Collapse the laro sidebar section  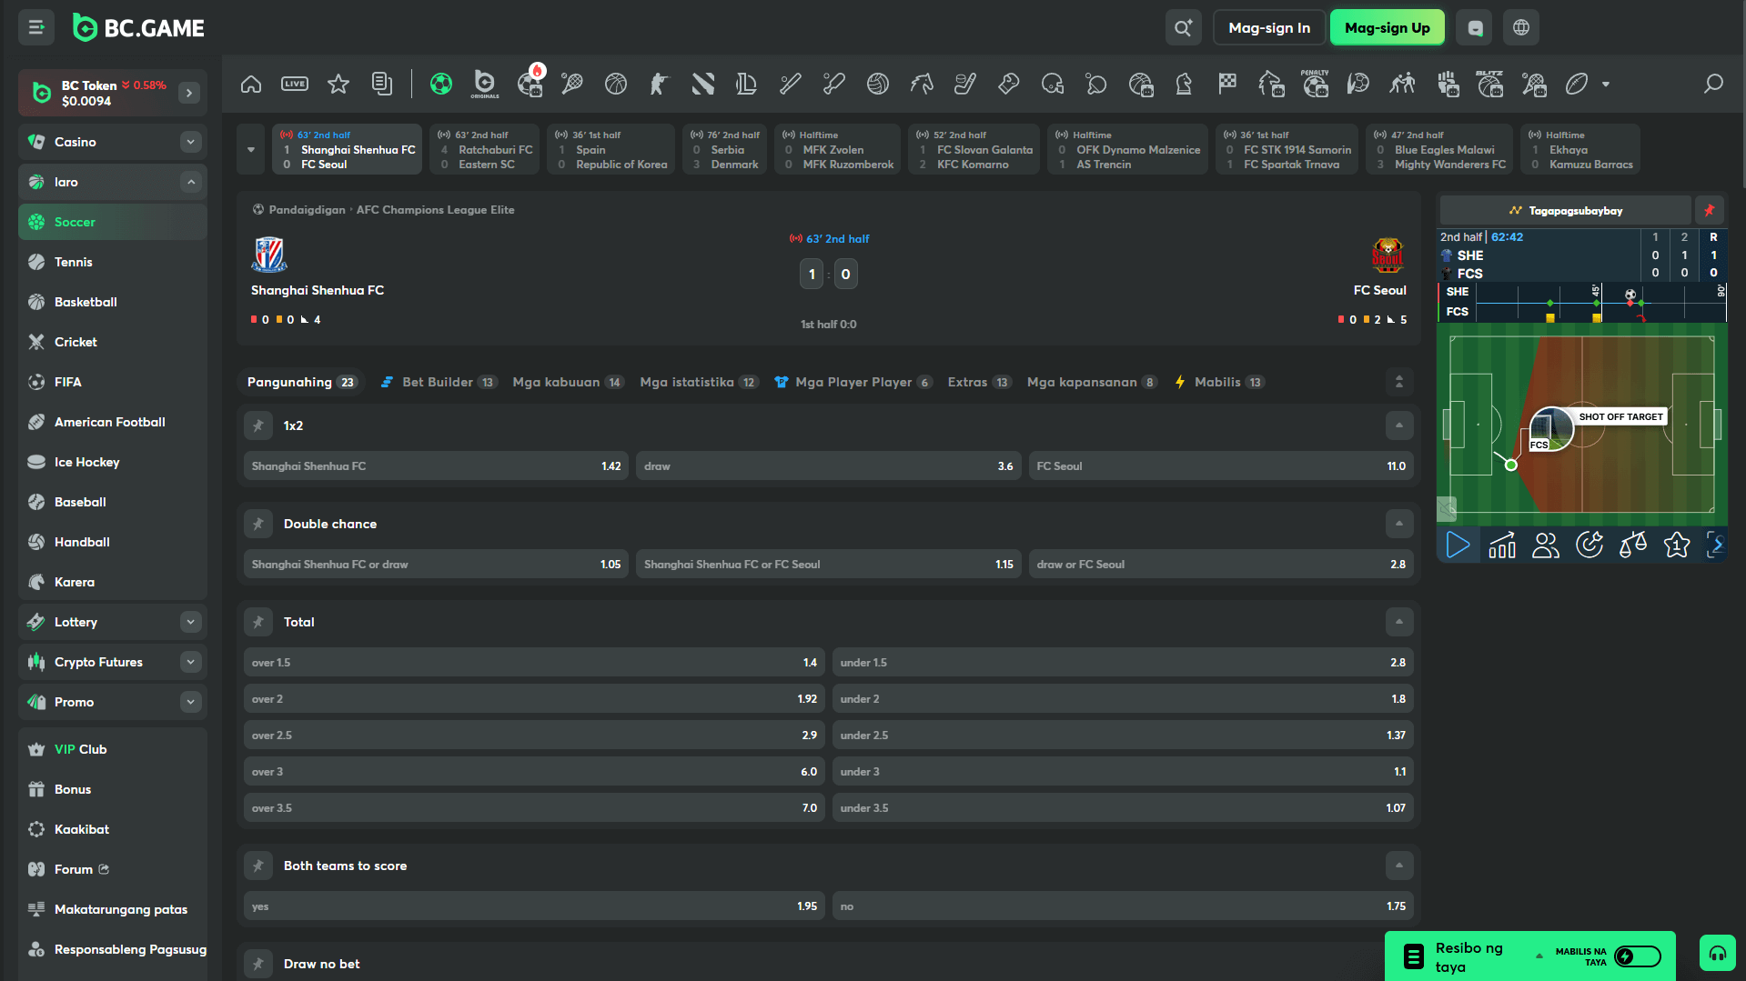coord(190,182)
